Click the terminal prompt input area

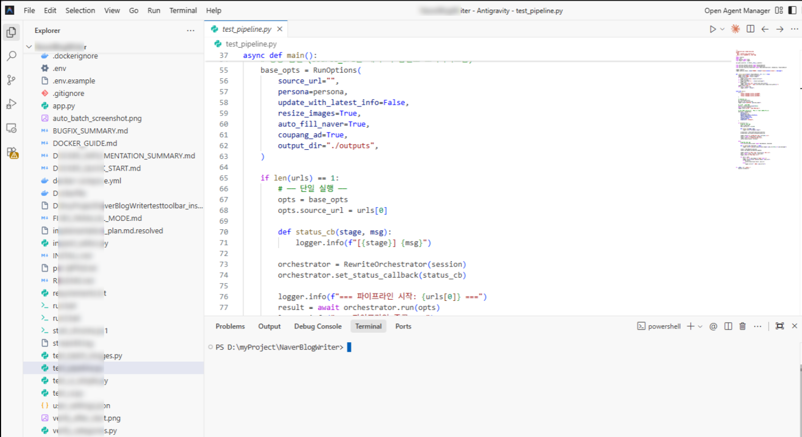point(349,347)
